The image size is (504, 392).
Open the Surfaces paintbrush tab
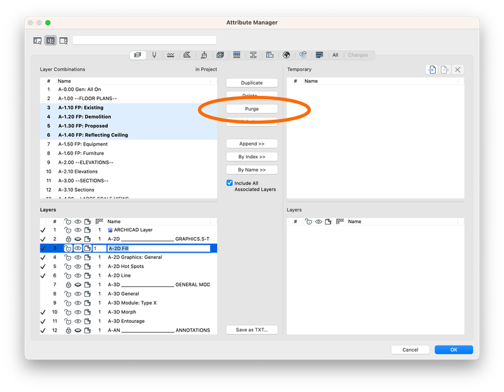pos(204,55)
